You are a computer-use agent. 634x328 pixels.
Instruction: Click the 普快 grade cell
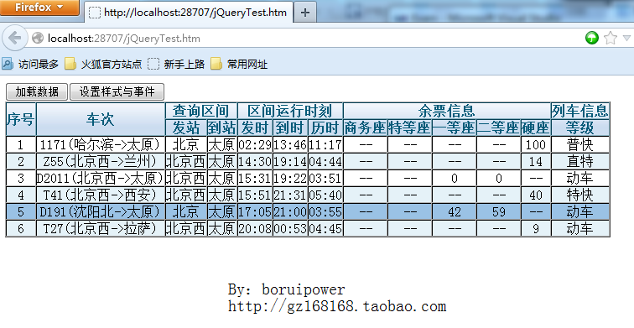point(580,144)
